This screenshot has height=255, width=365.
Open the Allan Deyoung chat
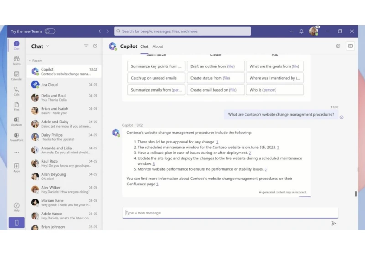tap(64, 176)
